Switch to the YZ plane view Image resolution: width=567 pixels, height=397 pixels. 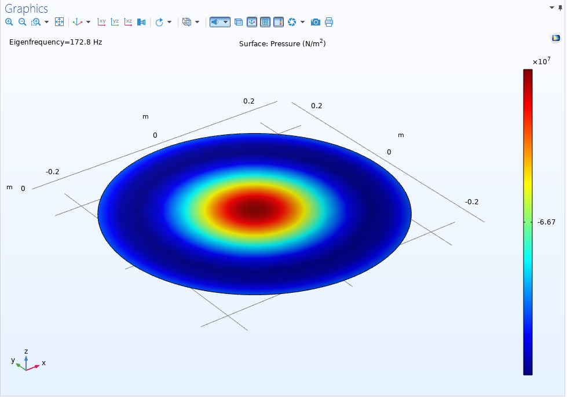115,22
